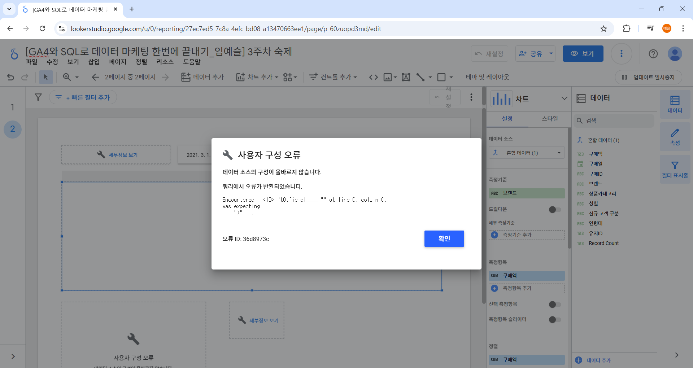
Task: Open the 차트 추가 dropdown
Action: click(x=257, y=77)
